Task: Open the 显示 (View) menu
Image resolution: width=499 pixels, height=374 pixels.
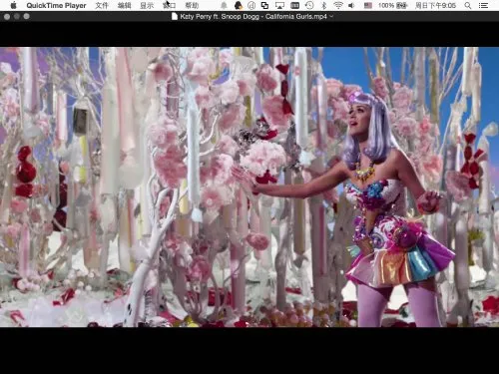Action: [x=147, y=5]
